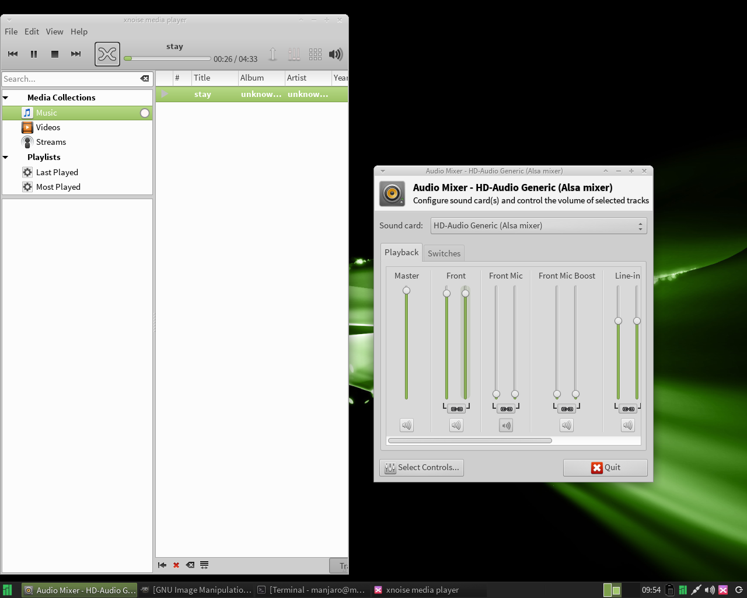The image size is (747, 598).
Task: Click the red X remove icon below tracklist
Action: coord(176,565)
